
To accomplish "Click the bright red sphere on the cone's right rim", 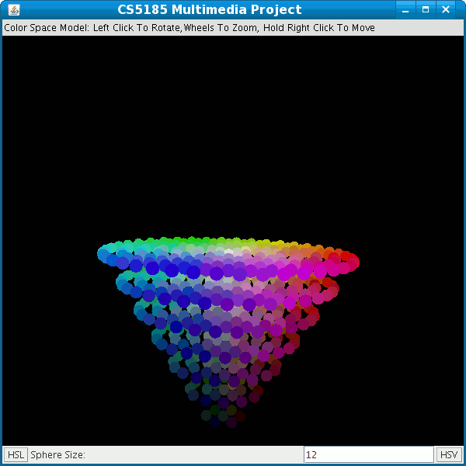I will [x=347, y=259].
